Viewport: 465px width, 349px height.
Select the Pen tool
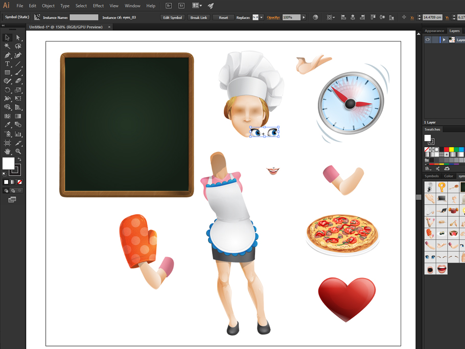click(x=7, y=55)
